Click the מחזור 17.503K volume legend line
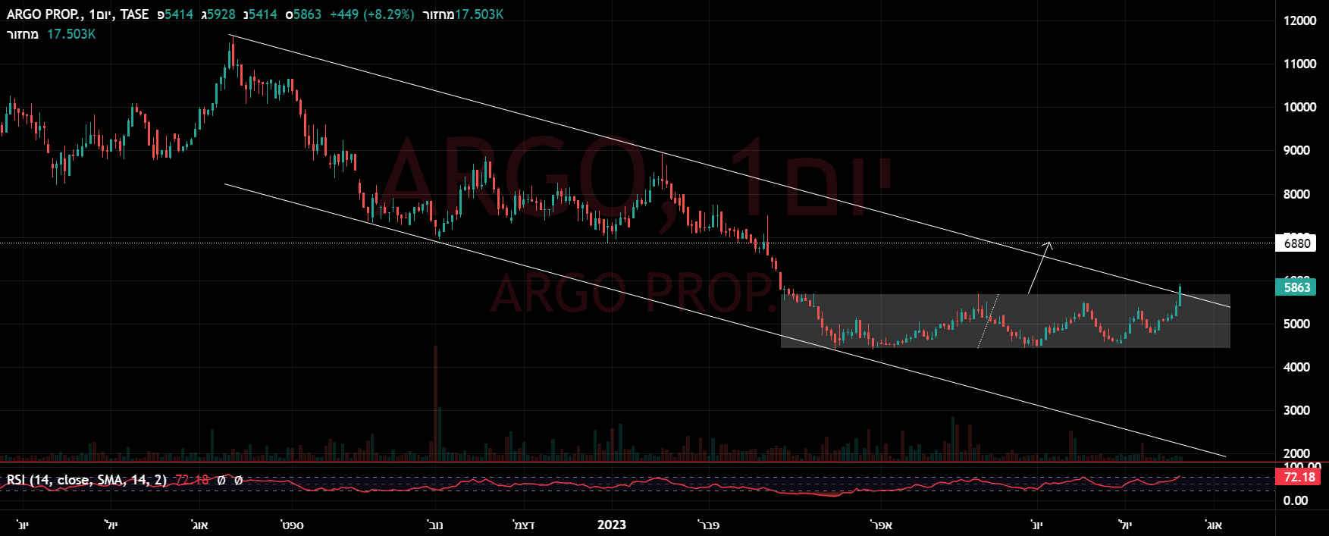Image resolution: width=1329 pixels, height=536 pixels. pos(51,34)
